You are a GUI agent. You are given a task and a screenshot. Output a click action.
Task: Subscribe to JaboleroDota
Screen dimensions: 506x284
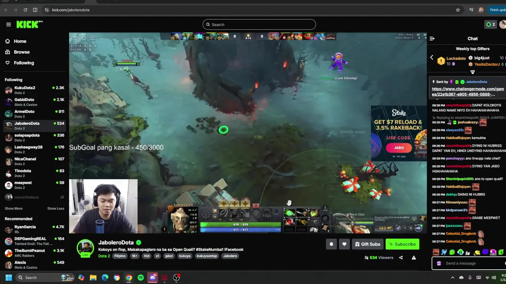402,244
